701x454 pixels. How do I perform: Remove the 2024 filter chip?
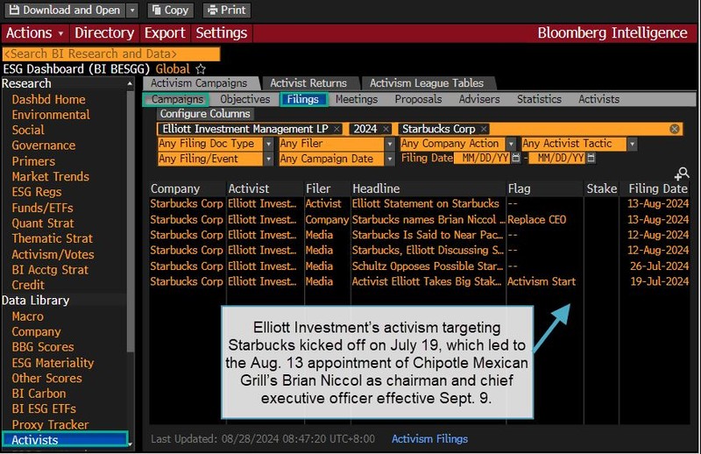[386, 129]
